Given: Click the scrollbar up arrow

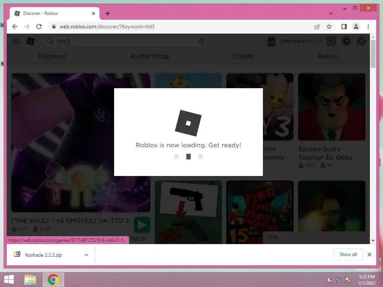Looking at the screenshot, I should (373, 37).
